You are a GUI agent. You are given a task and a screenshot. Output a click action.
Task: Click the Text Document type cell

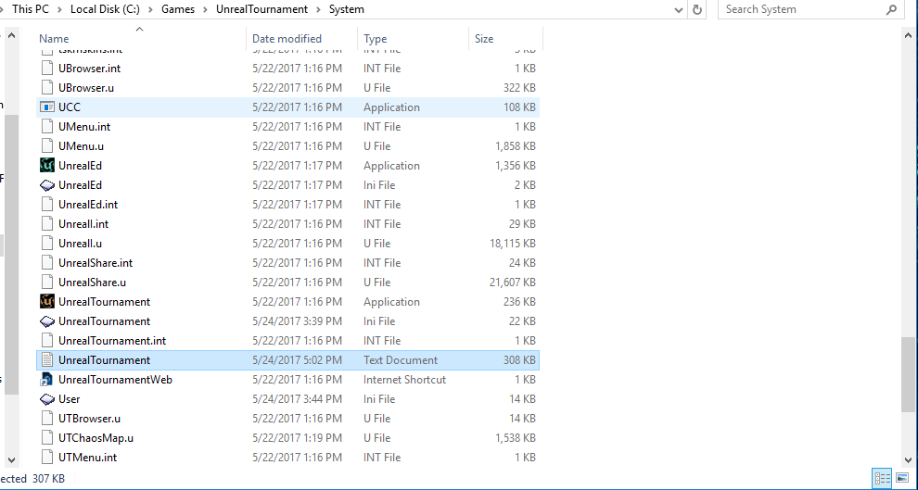[401, 360]
